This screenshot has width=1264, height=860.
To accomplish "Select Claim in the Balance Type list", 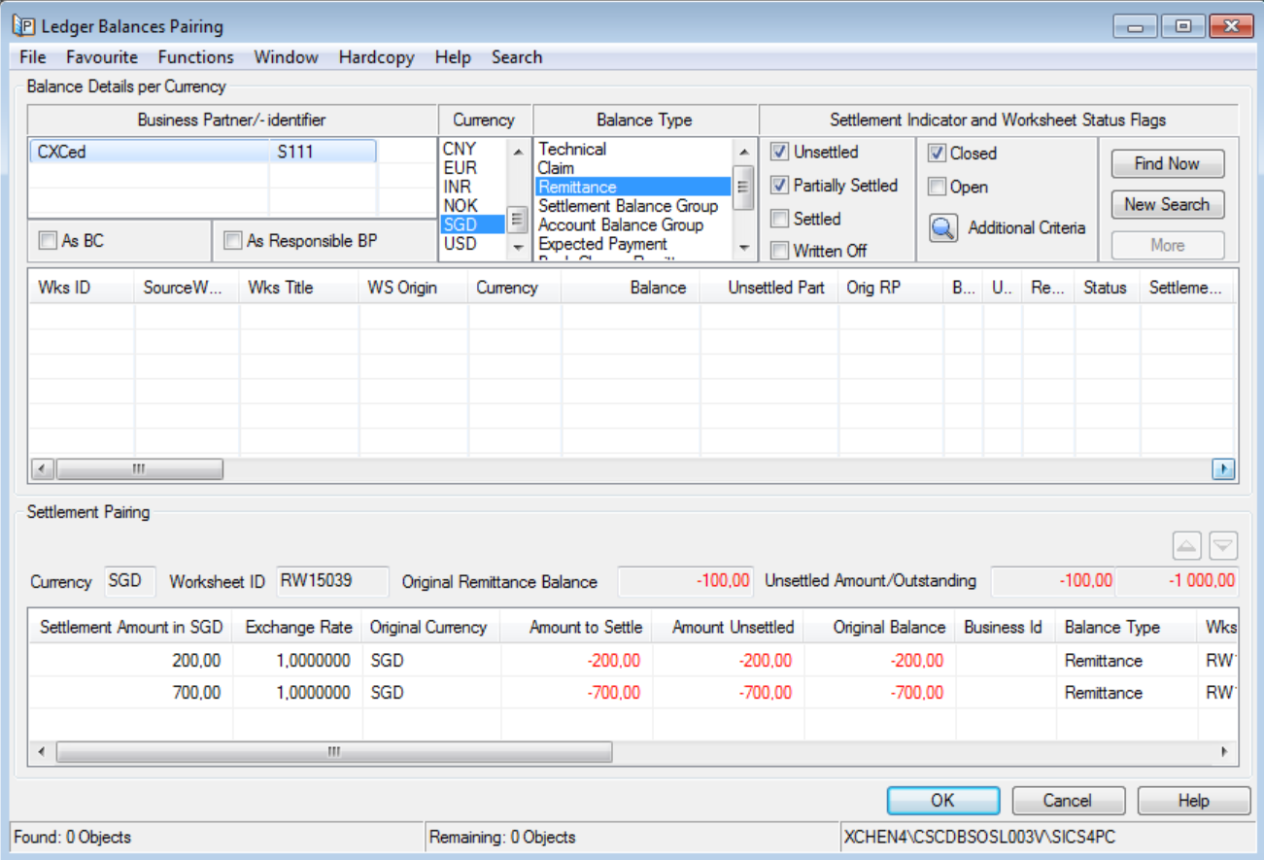I will click(556, 168).
